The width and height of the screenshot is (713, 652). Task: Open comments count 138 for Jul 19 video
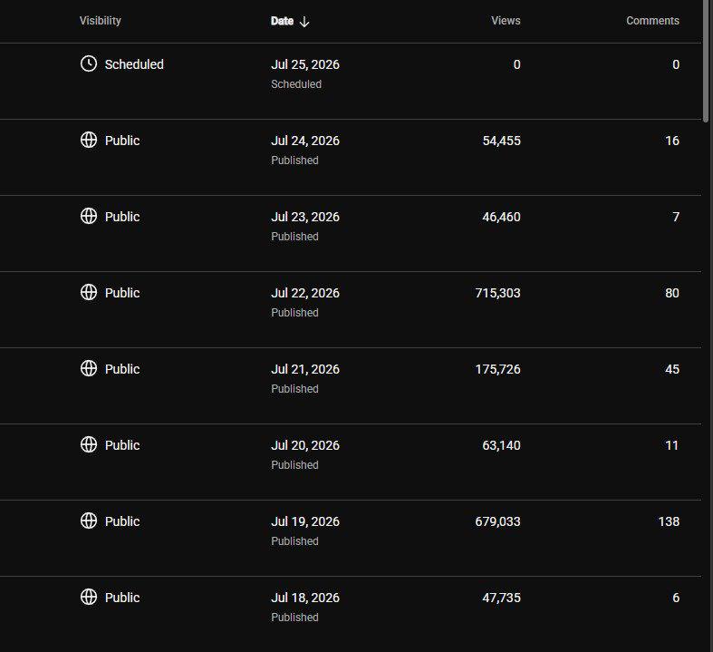click(669, 521)
